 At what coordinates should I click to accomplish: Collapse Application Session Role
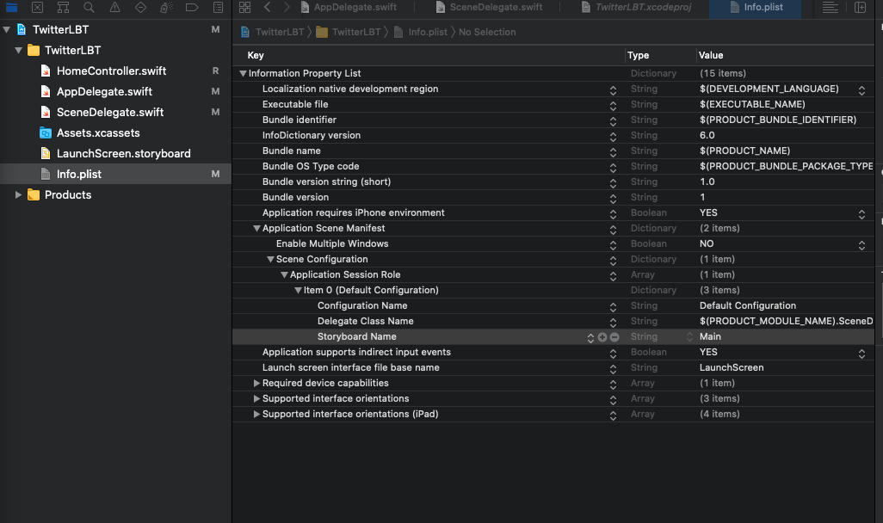click(x=284, y=274)
